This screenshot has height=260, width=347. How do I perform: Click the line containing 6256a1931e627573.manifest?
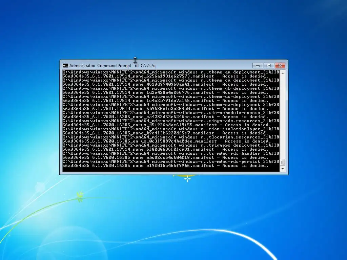click(165, 76)
